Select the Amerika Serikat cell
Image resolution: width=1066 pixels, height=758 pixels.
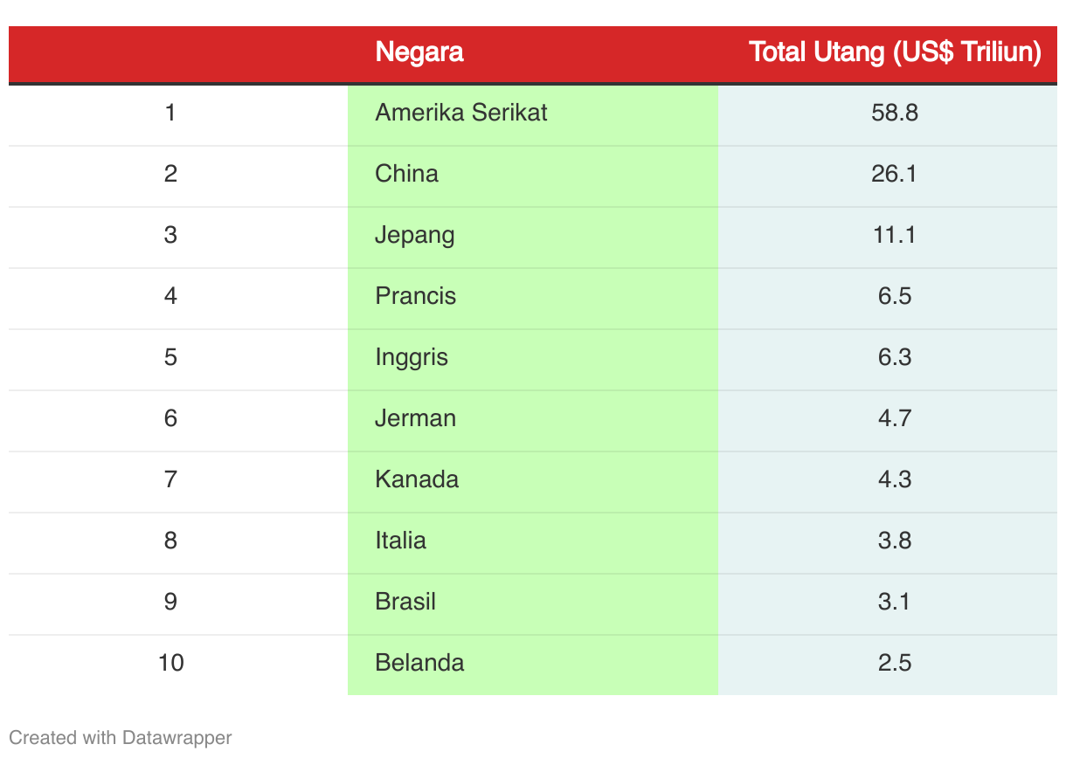click(x=460, y=113)
